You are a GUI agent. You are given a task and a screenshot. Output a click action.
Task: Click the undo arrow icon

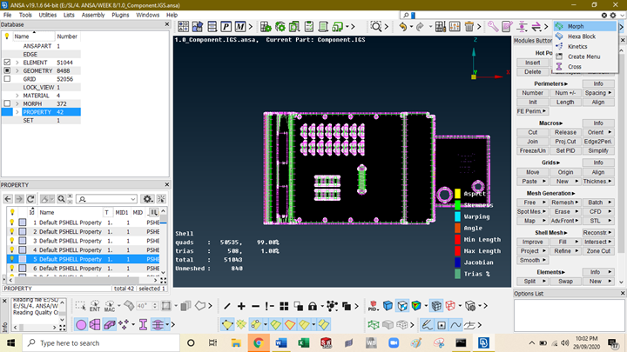click(402, 27)
